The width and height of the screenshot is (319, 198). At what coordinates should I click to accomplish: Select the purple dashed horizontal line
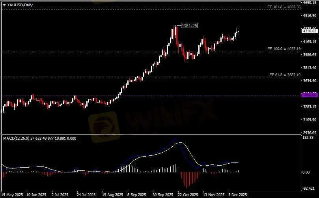(x=151, y=95)
